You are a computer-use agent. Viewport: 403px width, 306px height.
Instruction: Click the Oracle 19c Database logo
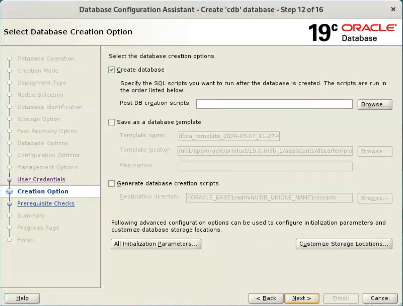point(352,32)
